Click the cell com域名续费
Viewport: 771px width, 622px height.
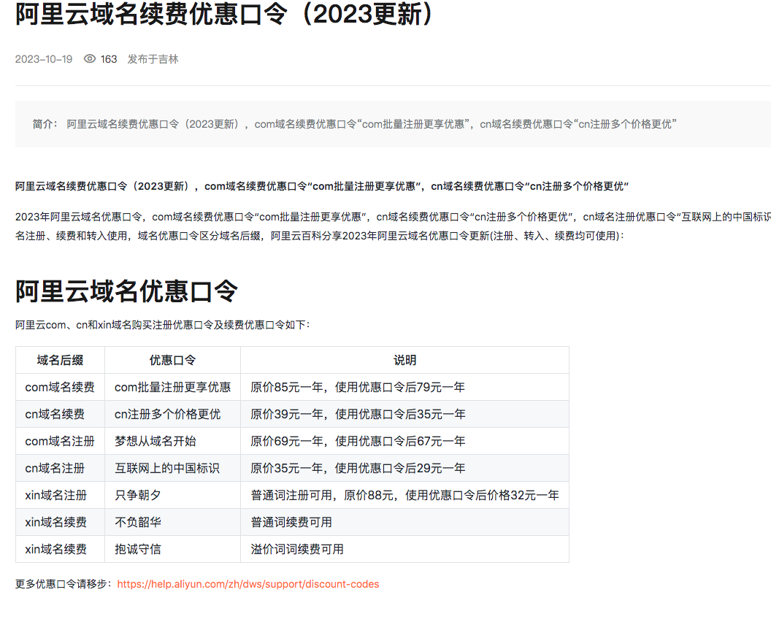point(59,387)
